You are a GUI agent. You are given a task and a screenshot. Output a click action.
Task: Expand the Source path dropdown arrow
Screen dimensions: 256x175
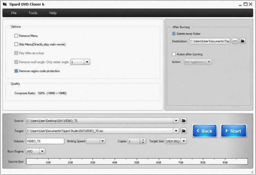click(176, 121)
